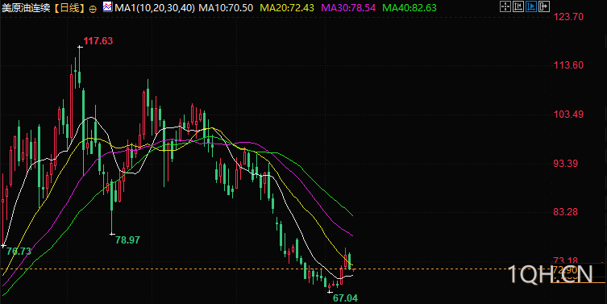The height and width of the screenshot is (304, 607).
Task: Click the 117.63 high price label
Action: tap(98, 41)
